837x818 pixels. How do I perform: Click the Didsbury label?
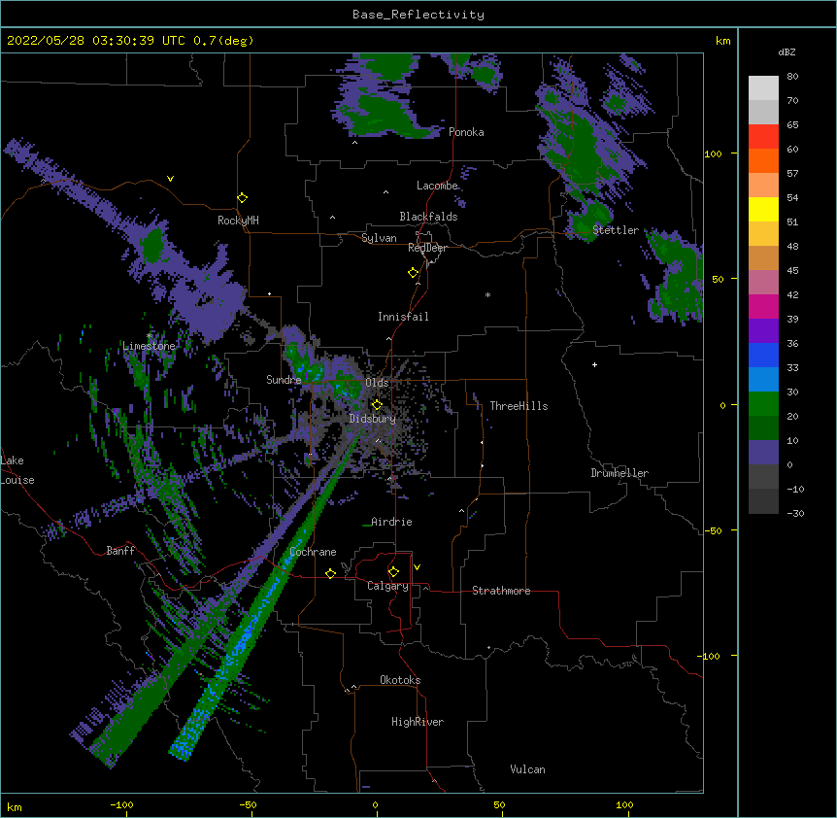tap(373, 419)
